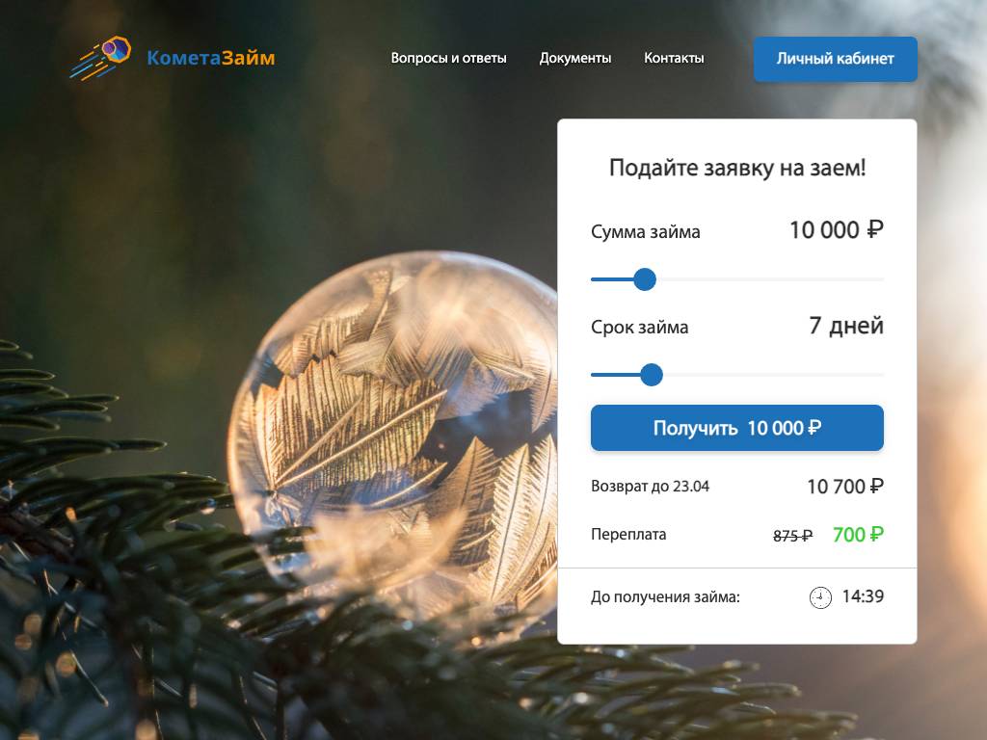The height and width of the screenshot is (740, 987).
Task: Click the comet logo icon
Action: [100, 58]
